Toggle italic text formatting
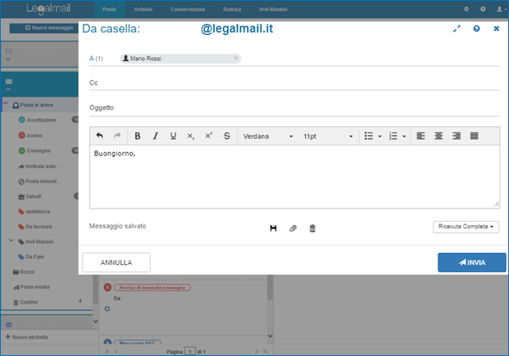Viewport: 509px width, 356px height. coord(156,136)
